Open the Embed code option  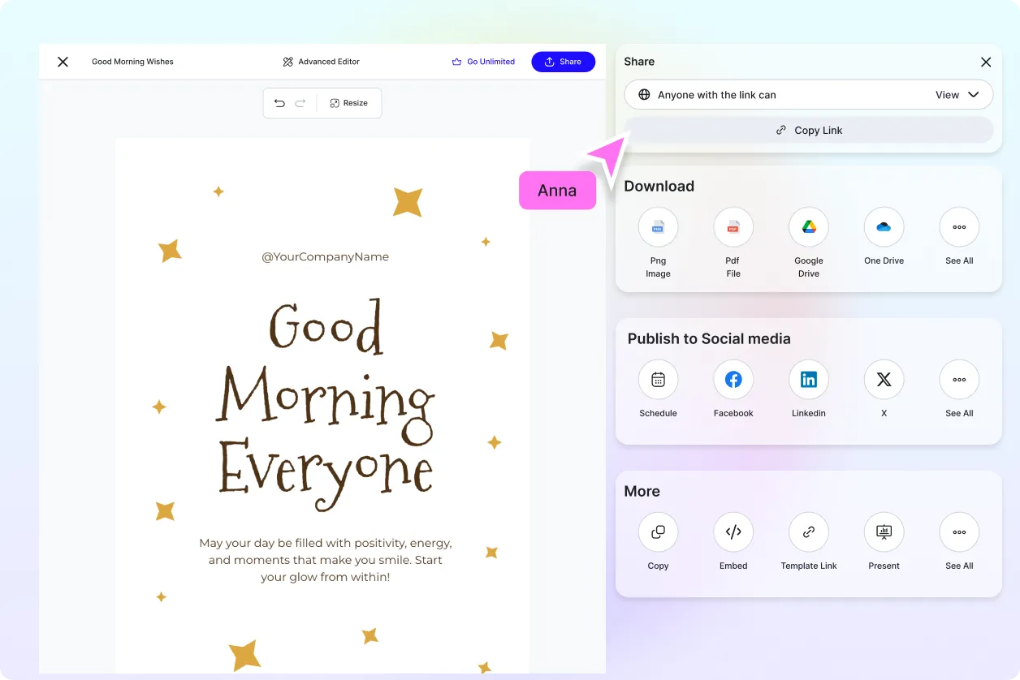tap(733, 532)
